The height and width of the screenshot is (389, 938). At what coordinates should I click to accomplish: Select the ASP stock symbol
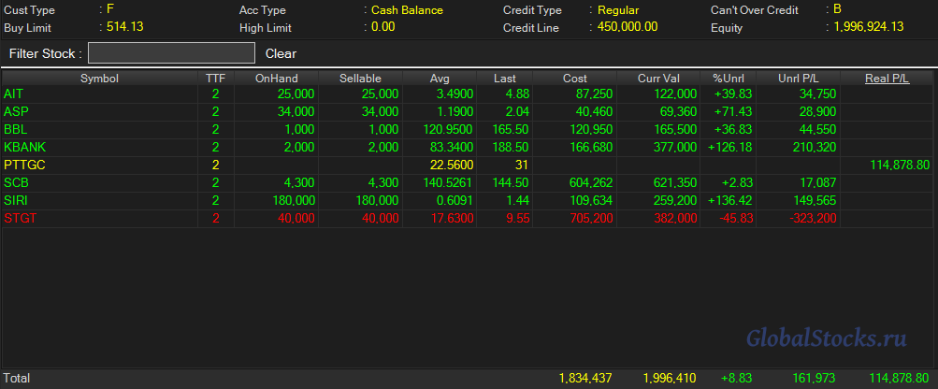[x=15, y=112]
